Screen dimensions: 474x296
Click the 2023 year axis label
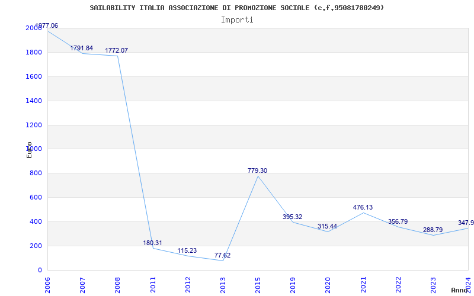(433, 285)
